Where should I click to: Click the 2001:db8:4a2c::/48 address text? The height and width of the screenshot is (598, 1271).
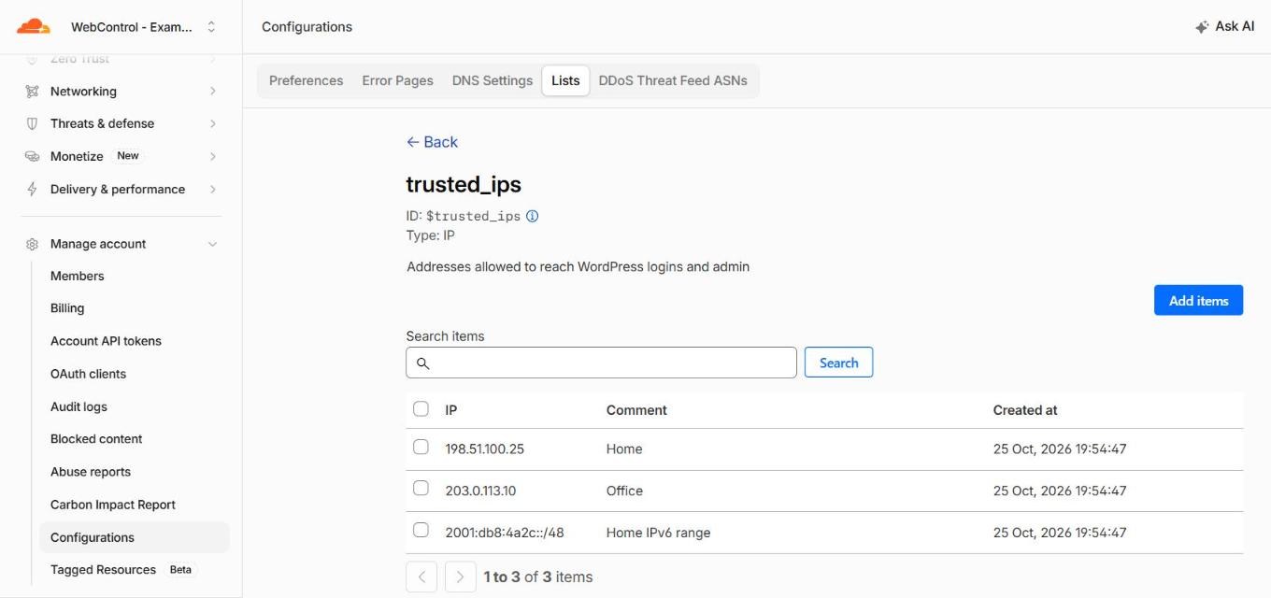coord(505,533)
